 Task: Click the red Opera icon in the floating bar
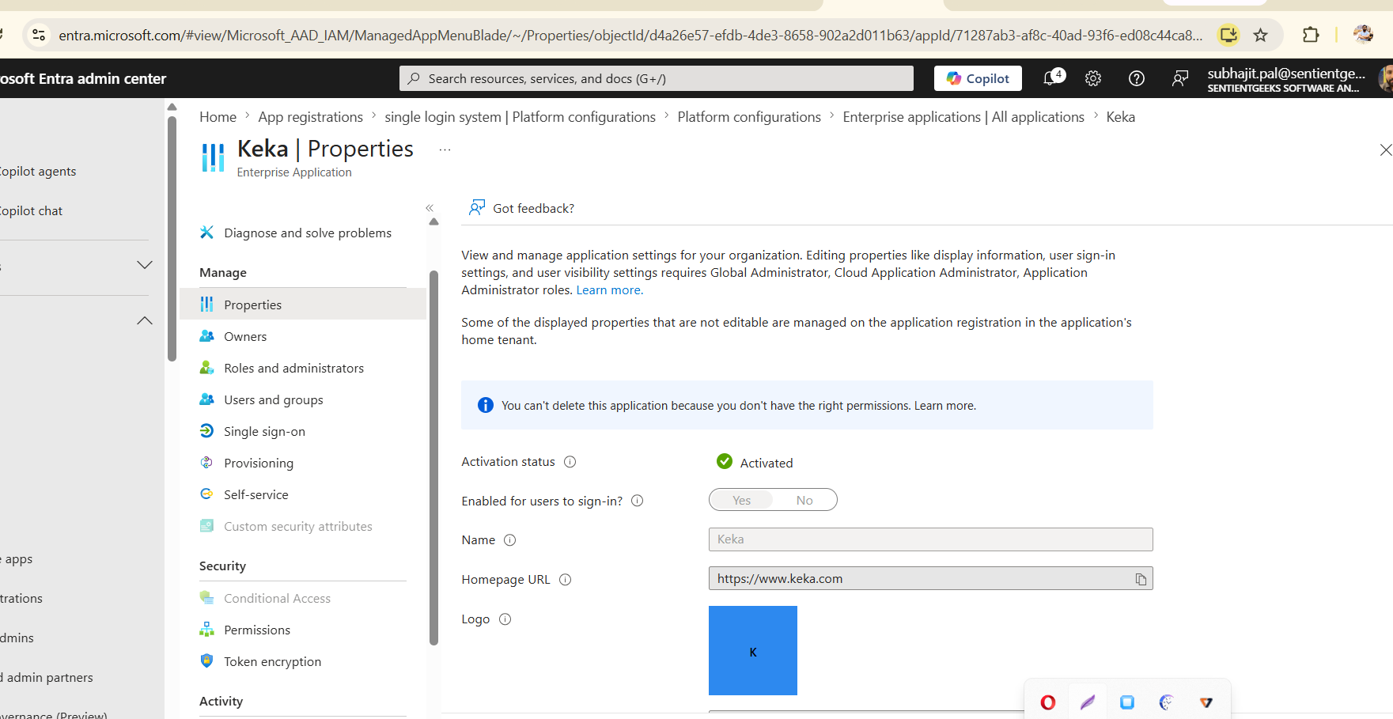[1048, 702]
